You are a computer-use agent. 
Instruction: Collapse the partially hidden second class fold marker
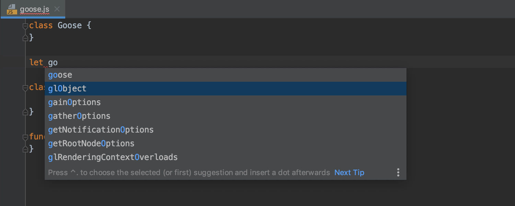25,88
